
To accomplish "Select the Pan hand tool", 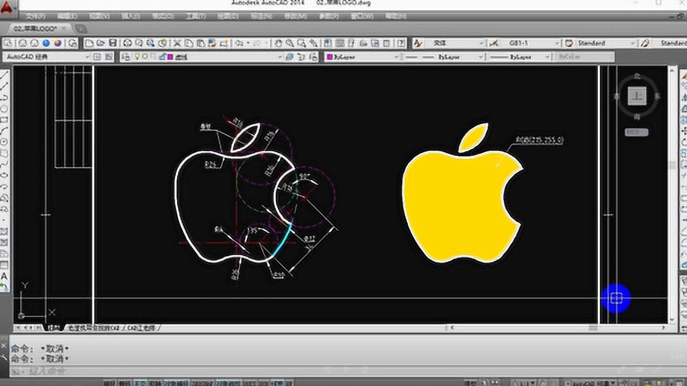I will click(278, 43).
